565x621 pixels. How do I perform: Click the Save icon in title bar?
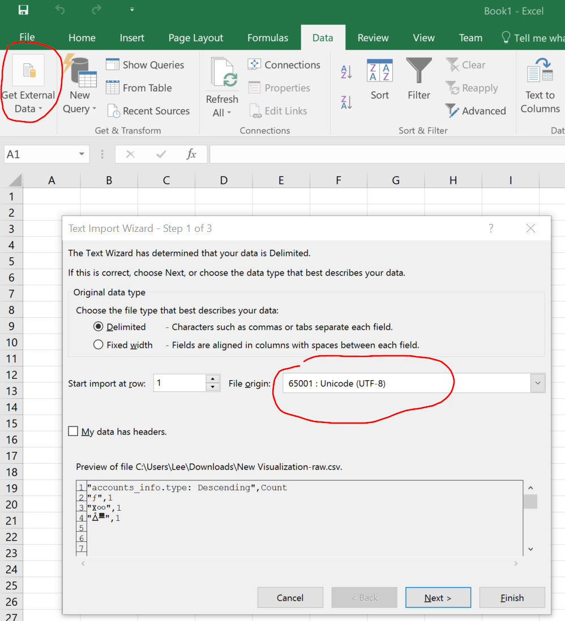tap(23, 10)
